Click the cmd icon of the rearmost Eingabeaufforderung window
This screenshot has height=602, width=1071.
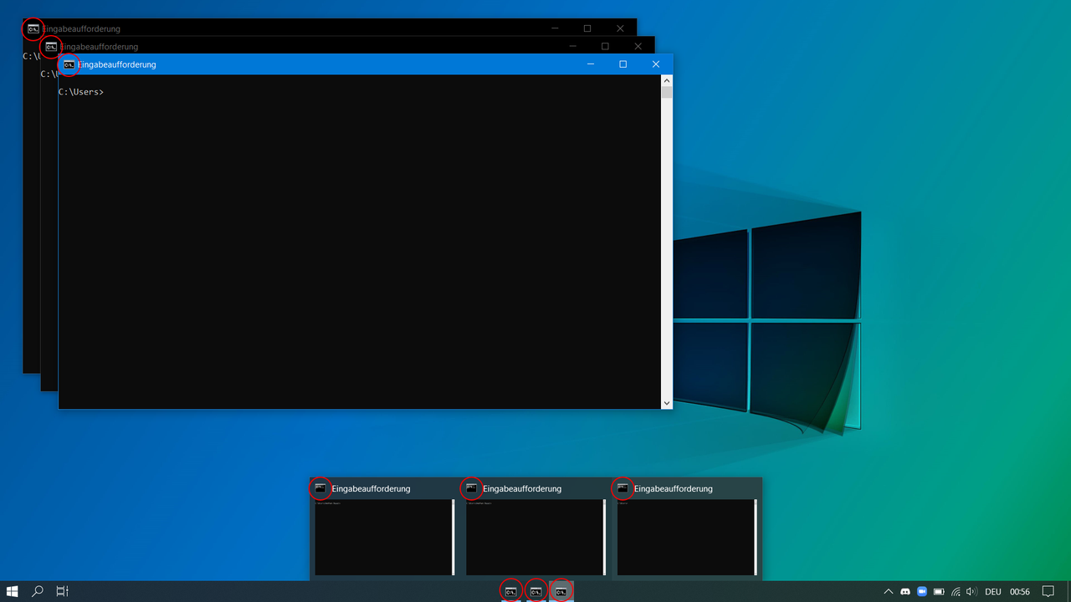(x=33, y=29)
